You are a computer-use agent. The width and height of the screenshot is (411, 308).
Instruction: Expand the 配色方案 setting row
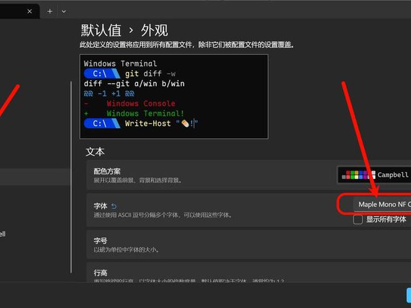[x=249, y=175]
